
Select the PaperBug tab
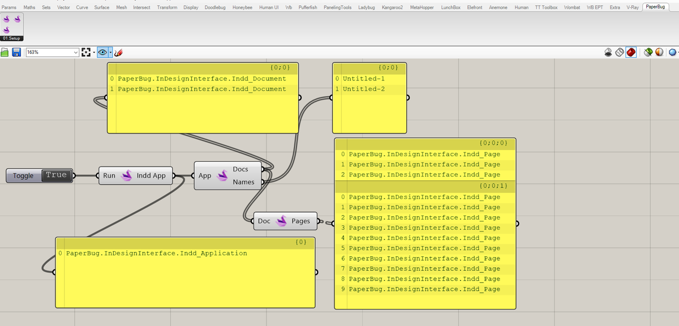[x=656, y=7]
